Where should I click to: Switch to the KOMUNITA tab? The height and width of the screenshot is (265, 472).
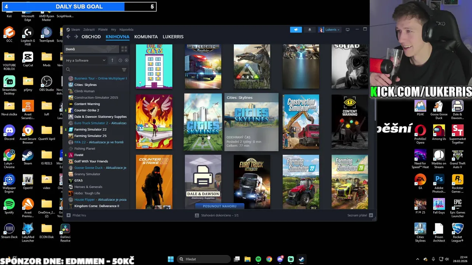click(x=146, y=37)
